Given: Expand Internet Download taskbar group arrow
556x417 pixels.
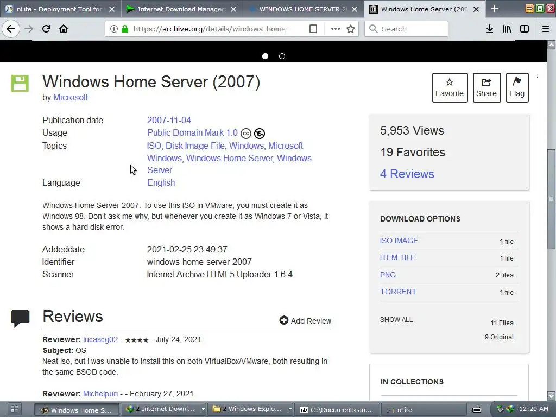Looking at the screenshot, I should pos(203,409).
